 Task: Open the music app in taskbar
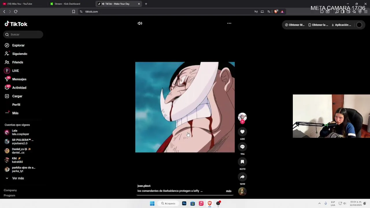(x=201, y=203)
